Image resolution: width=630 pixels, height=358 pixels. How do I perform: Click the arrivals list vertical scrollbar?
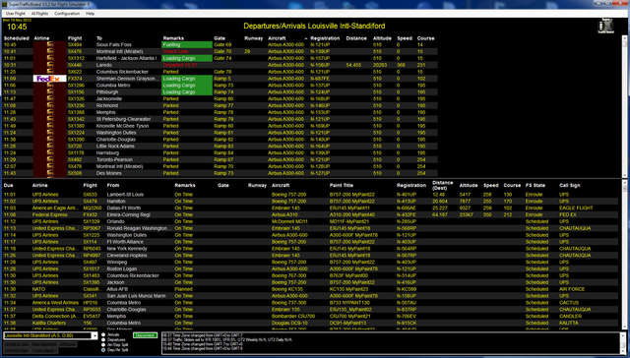click(625, 255)
